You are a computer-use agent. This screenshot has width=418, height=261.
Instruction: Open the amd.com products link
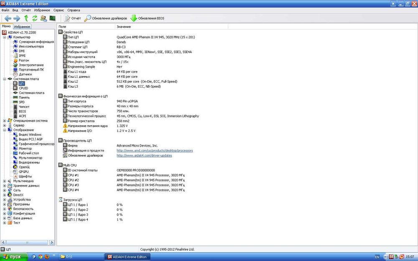pyautogui.click(x=155, y=150)
